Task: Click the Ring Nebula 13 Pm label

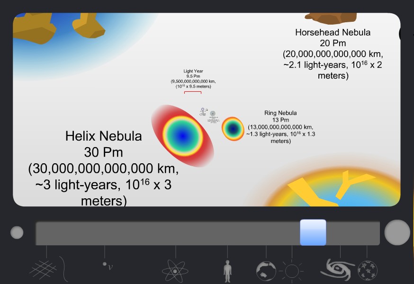Action: coord(280,127)
